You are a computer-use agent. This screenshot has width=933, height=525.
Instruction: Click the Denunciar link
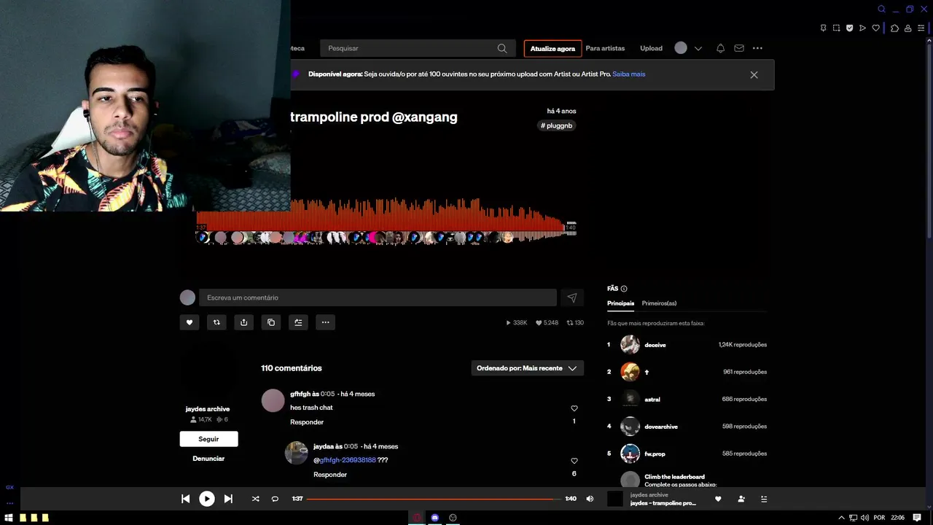[208, 459]
